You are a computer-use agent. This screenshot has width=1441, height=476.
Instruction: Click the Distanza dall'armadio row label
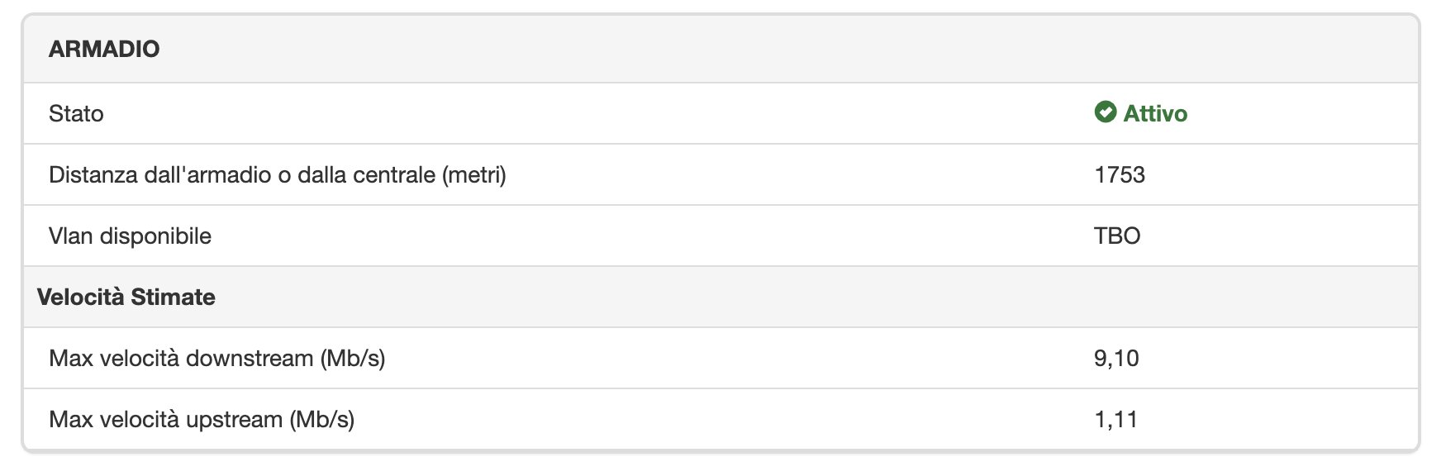pyautogui.click(x=277, y=174)
